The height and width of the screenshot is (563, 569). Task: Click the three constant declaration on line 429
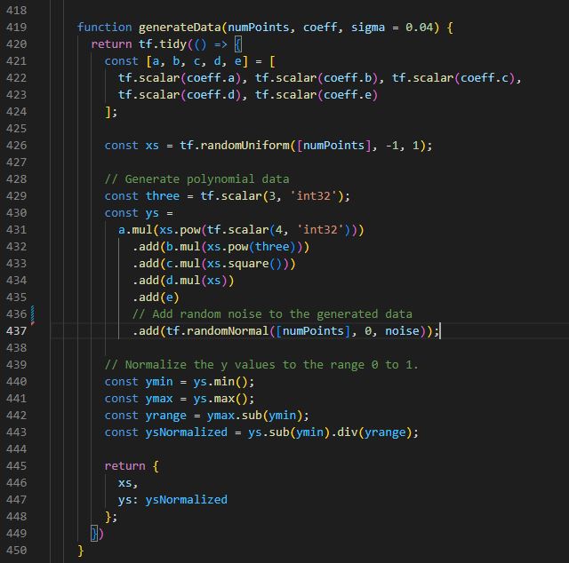pos(162,195)
